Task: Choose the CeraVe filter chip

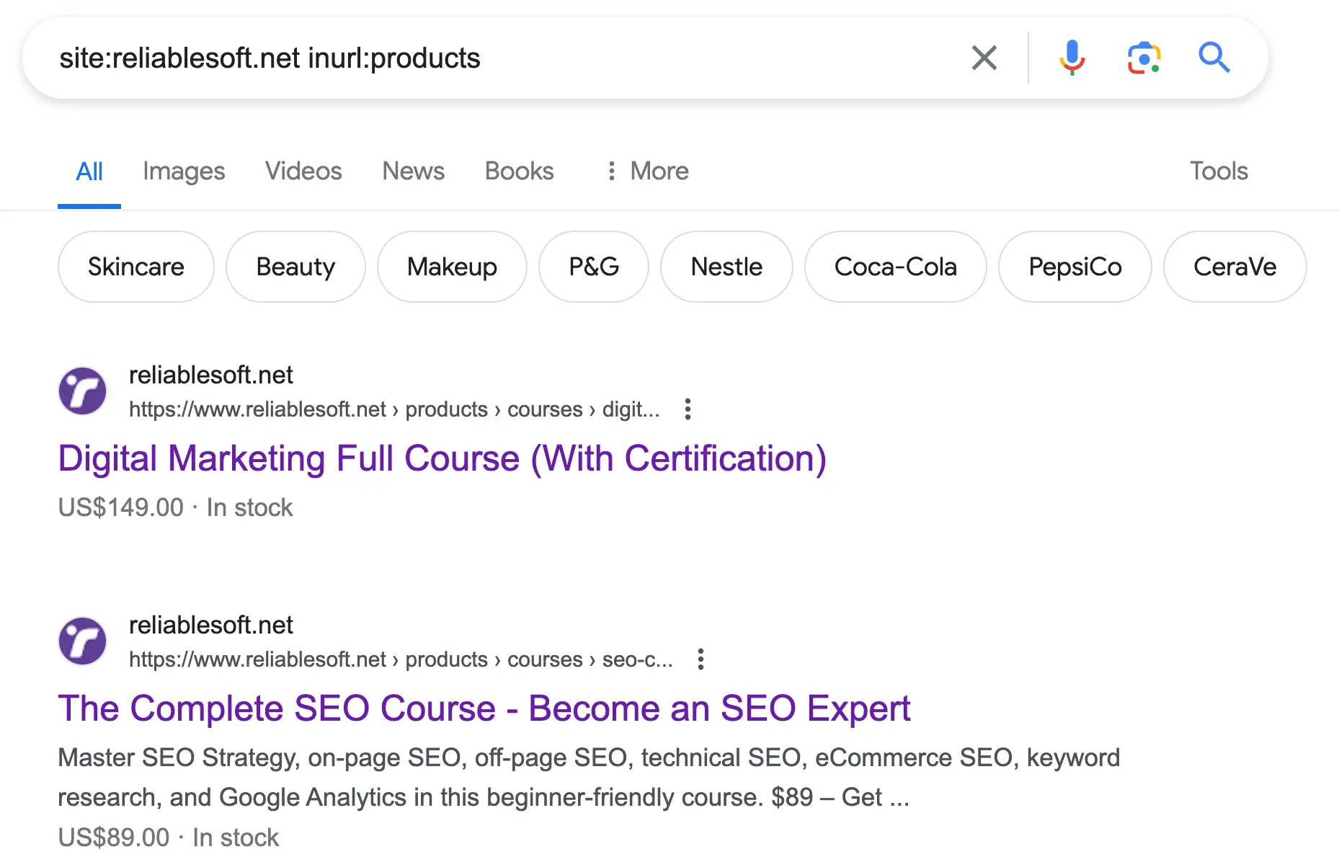Action: 1235,267
